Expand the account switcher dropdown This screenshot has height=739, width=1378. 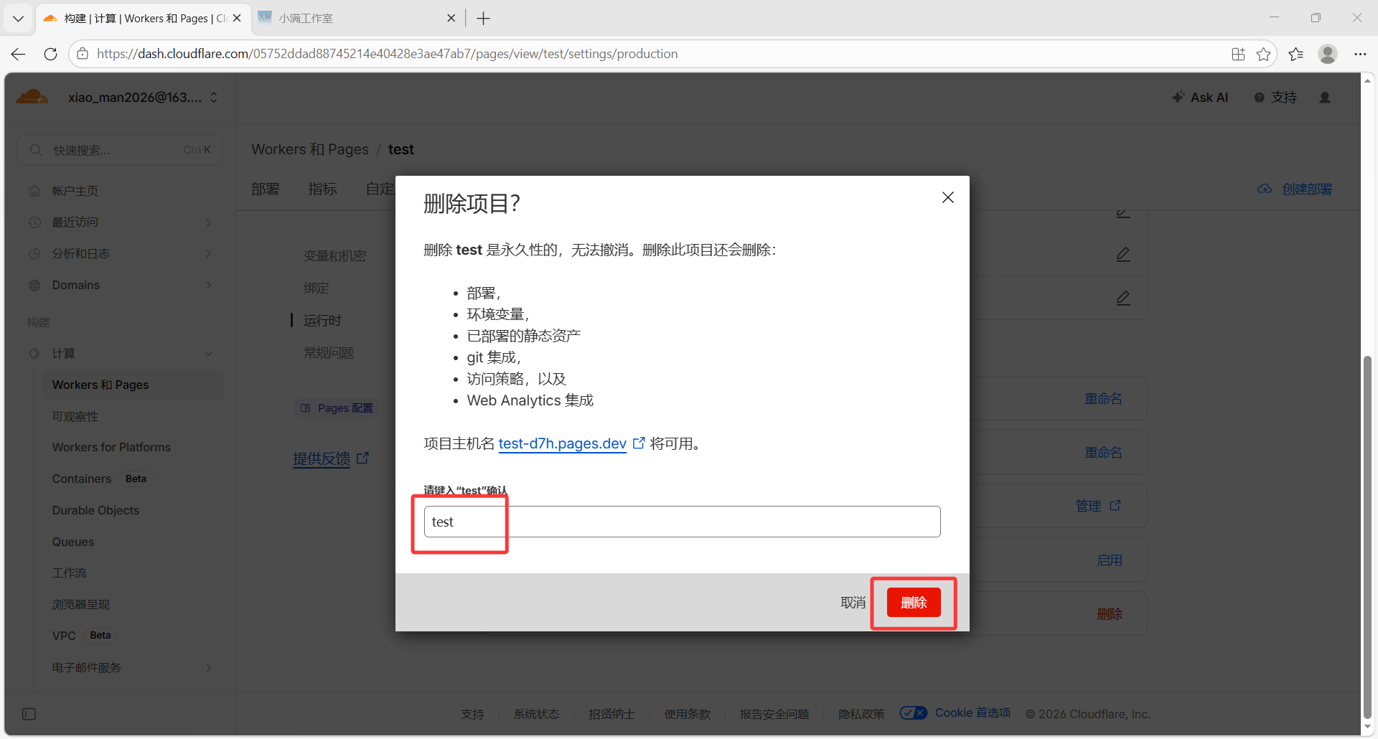point(214,98)
